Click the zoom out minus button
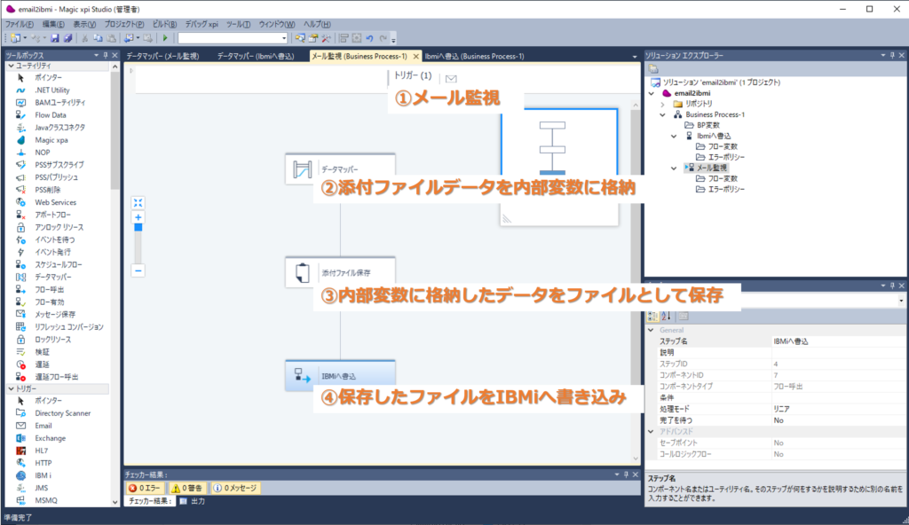 click(x=138, y=270)
